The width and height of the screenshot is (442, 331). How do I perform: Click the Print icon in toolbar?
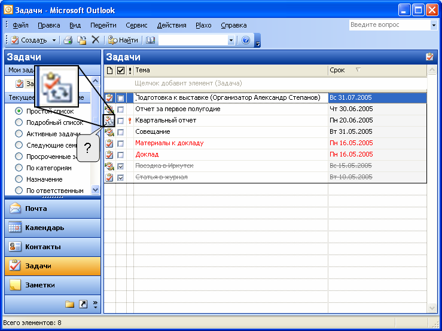pyautogui.click(x=68, y=40)
